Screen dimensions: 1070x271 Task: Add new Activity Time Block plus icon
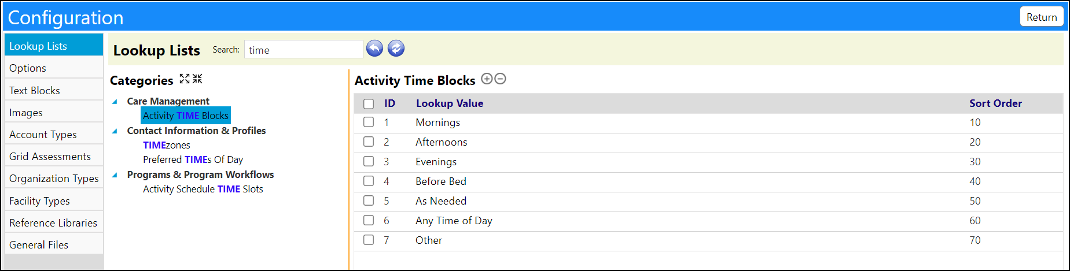(487, 79)
